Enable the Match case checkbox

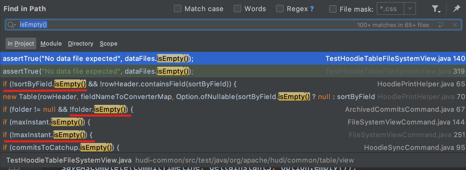(178, 9)
